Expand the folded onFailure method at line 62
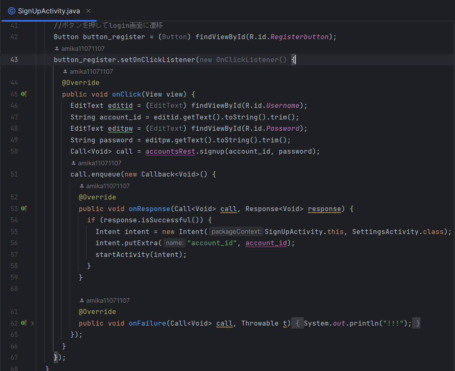The height and width of the screenshot is (371, 455). (32, 323)
